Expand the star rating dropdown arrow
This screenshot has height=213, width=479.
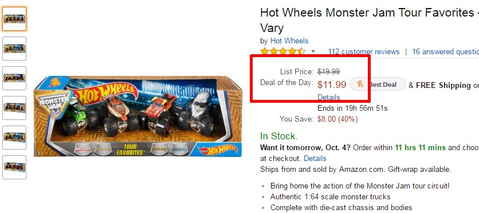313,52
